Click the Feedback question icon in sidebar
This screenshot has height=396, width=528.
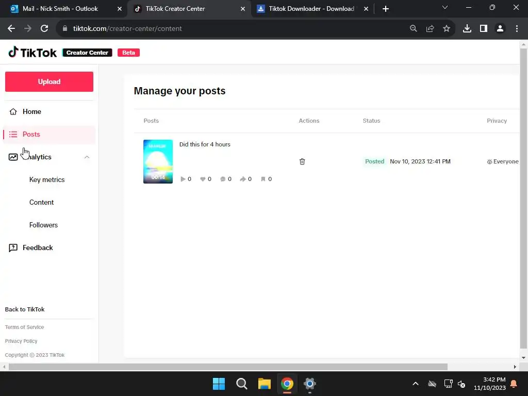coord(13,248)
